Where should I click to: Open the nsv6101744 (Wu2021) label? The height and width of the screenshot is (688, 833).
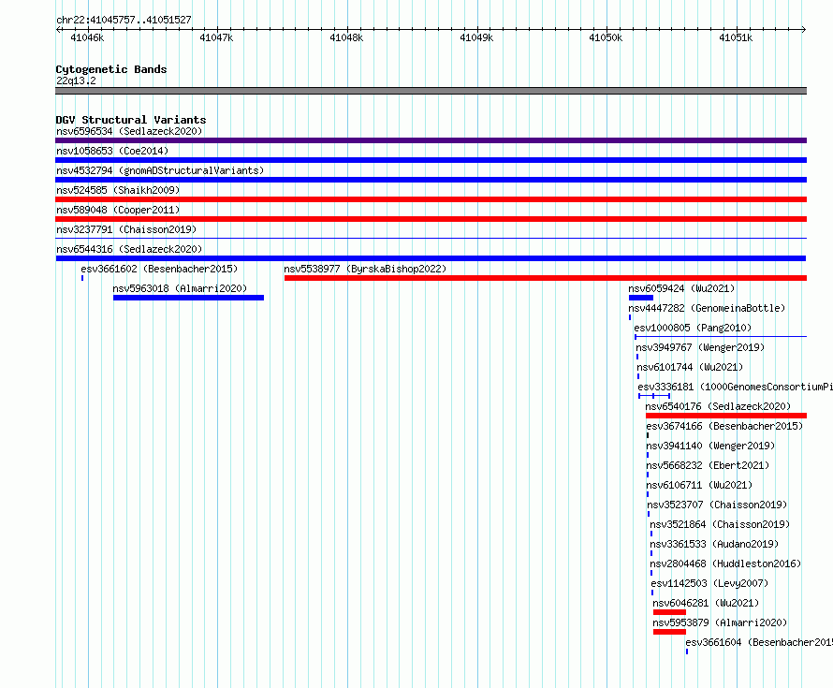[x=690, y=367]
